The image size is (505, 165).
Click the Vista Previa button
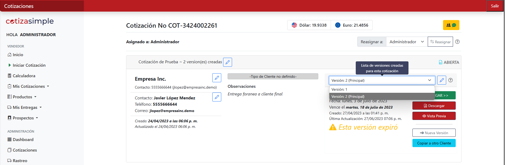coord(434,116)
